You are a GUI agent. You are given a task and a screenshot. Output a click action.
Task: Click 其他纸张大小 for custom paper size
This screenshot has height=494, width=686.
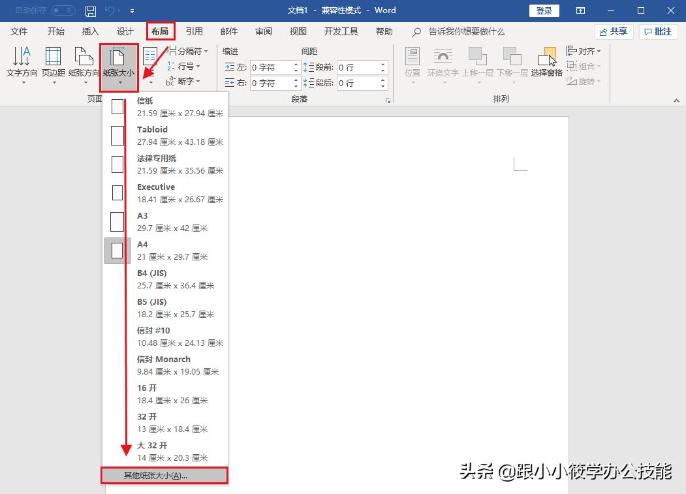pyautogui.click(x=164, y=475)
